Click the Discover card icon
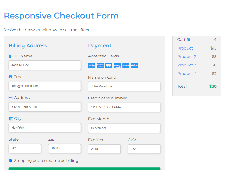This screenshot has width=225, height=170. 117,66
